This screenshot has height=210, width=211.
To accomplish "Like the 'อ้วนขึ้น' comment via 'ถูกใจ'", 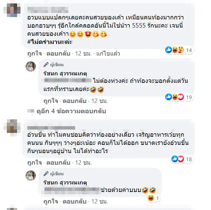I will click(34, 163).
